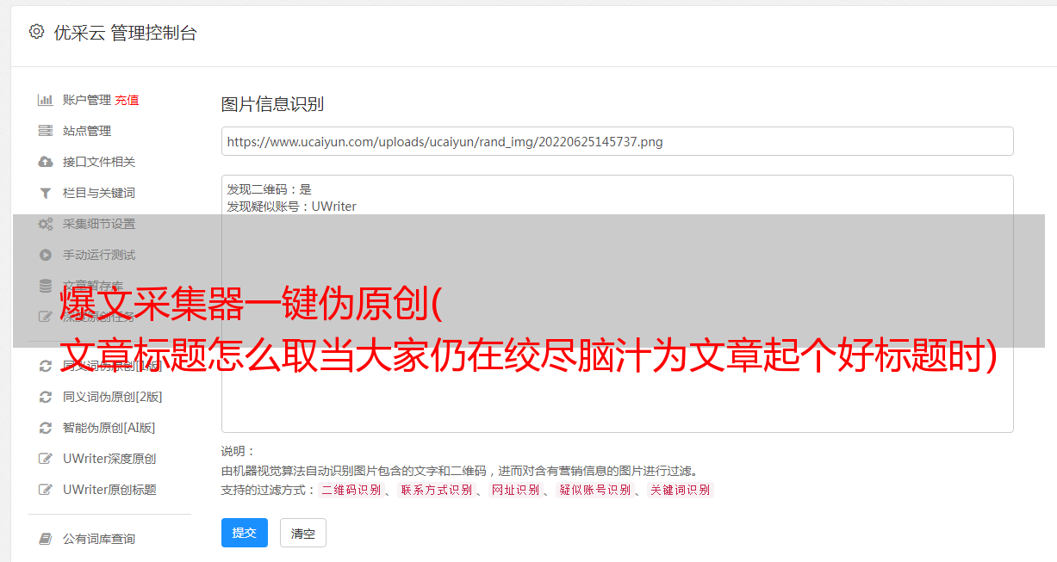Screen dimensions: 1057x562
Task: Click the book icon for 公有词库查询
Action: point(46,539)
